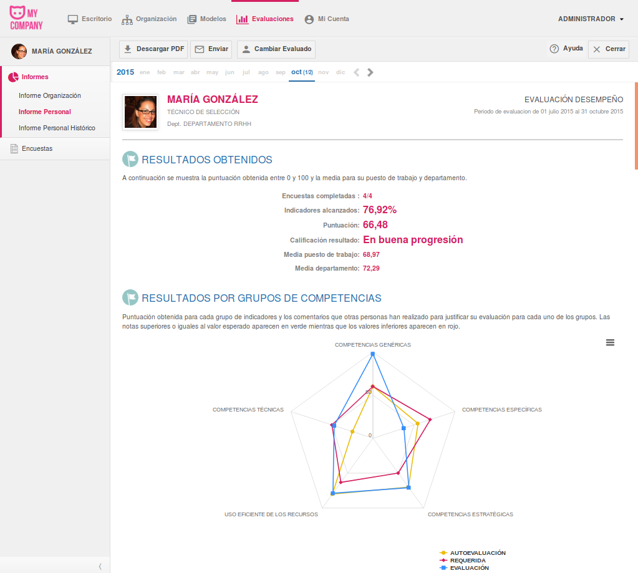Click the Encuestas document icon
Image resolution: width=638 pixels, height=573 pixels.
point(14,149)
